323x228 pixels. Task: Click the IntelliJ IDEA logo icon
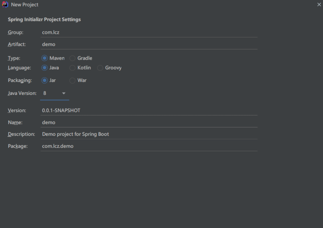coord(5,4)
